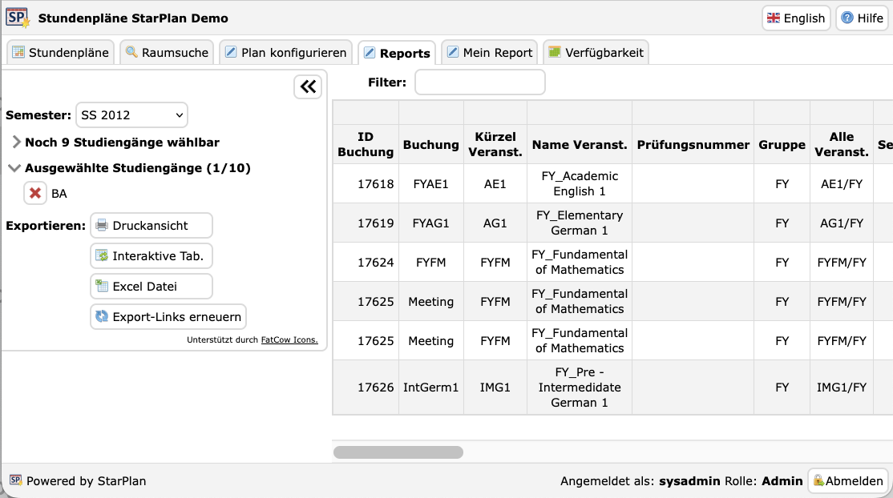Click into the Filter text field
893x498 pixels.
point(479,82)
